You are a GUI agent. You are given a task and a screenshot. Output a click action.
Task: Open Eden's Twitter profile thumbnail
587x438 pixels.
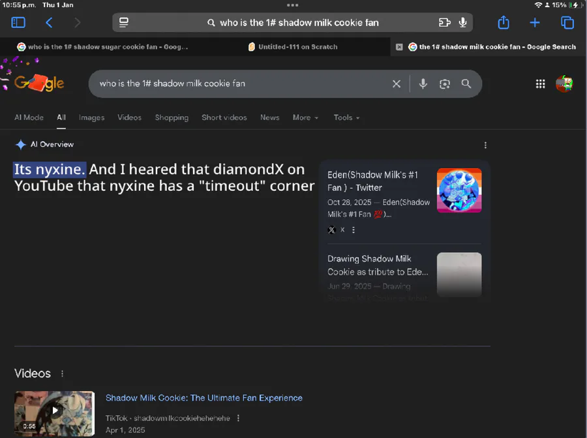point(459,190)
